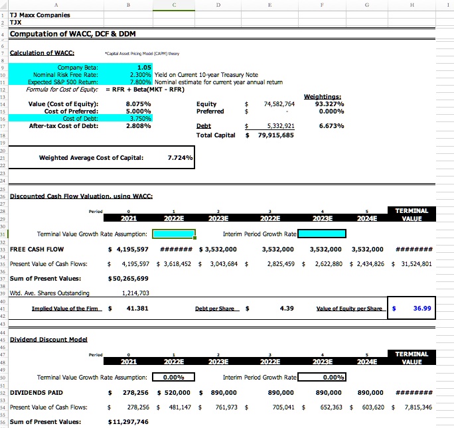454x428 pixels.
Task: Select the Company Beta value 1.05
Action: (x=144, y=68)
